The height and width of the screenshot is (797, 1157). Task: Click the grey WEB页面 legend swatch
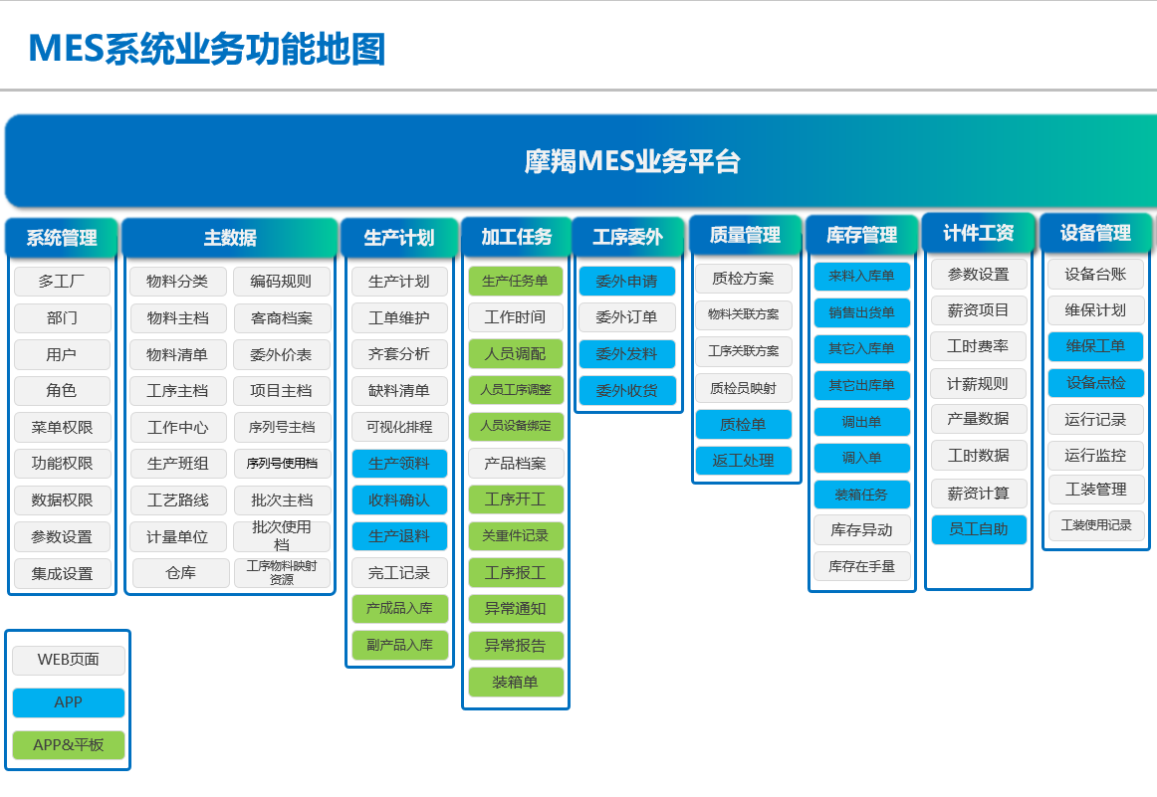(x=68, y=660)
